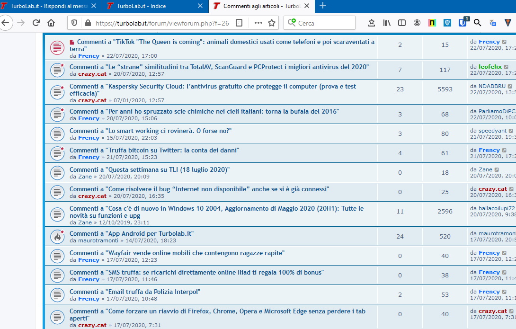
Task: Close the TurboLab.it - Indice tab
Action: [200, 6]
